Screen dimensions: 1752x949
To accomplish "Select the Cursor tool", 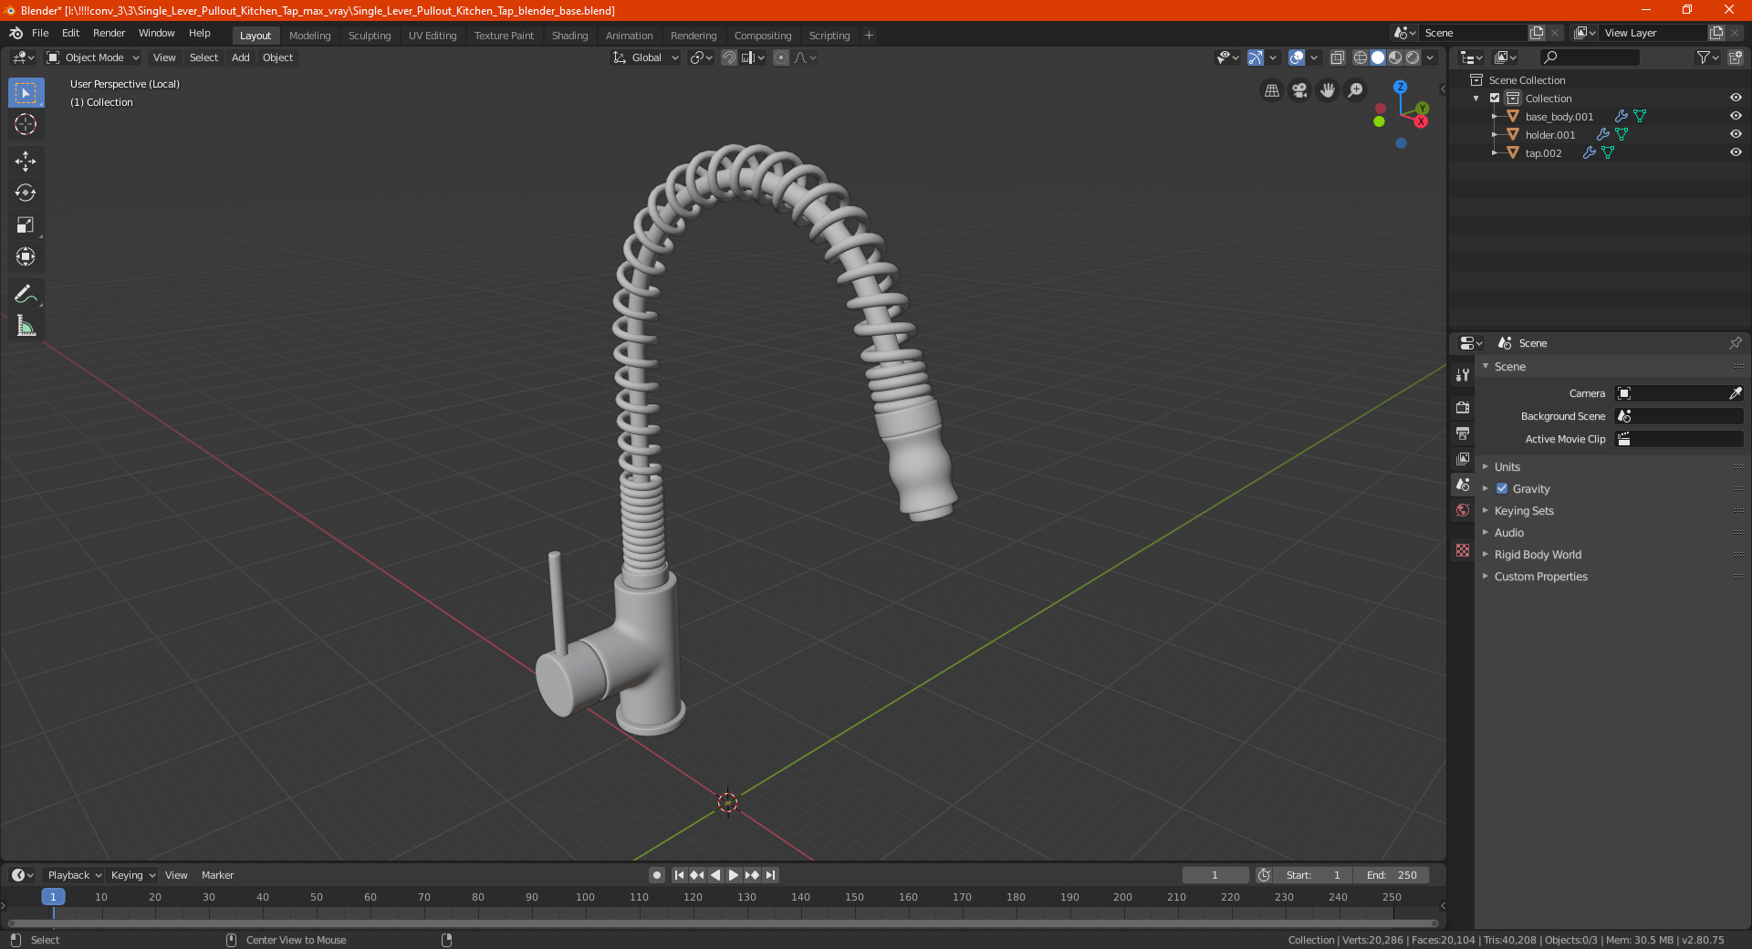I will click(x=26, y=124).
